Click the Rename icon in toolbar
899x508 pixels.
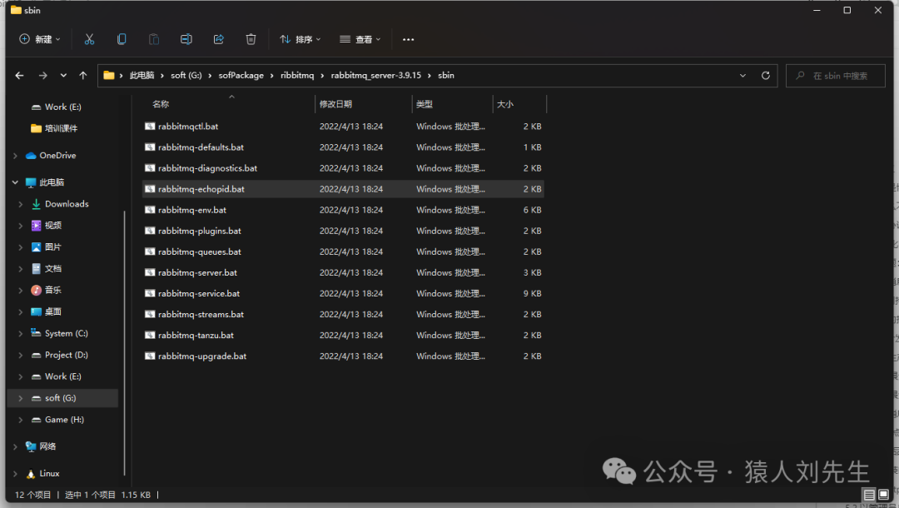186,39
